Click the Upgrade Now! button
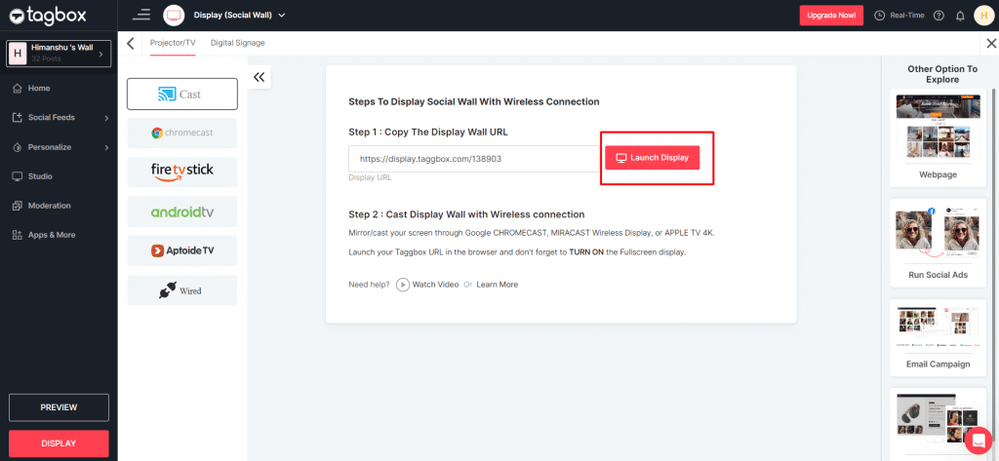Screen dimensions: 999x461 (x=831, y=15)
